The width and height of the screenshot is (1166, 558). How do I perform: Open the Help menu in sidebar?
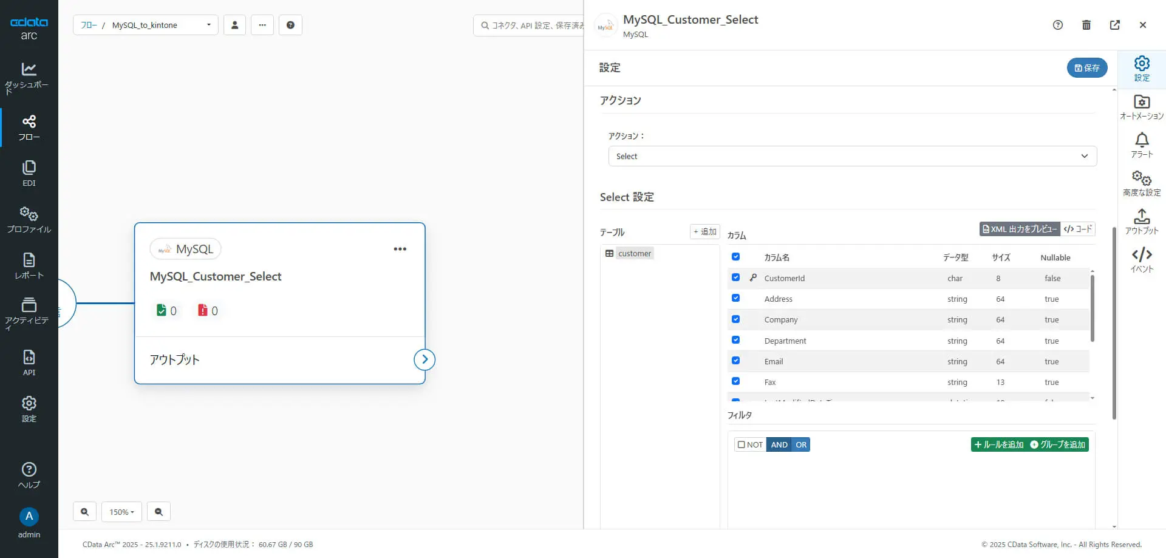point(29,475)
